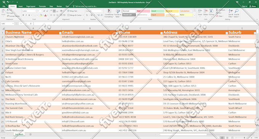Apply the Calculation cell style

click(186, 11)
